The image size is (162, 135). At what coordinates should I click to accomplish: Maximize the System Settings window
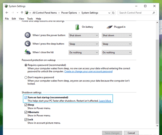(145, 6)
